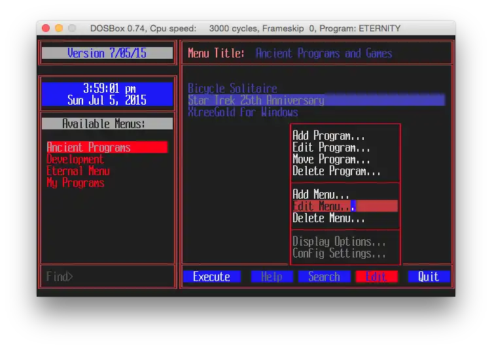Screen dimensions: 492x349
Task: Select Bicycle Solitaire program
Action: click(x=232, y=88)
